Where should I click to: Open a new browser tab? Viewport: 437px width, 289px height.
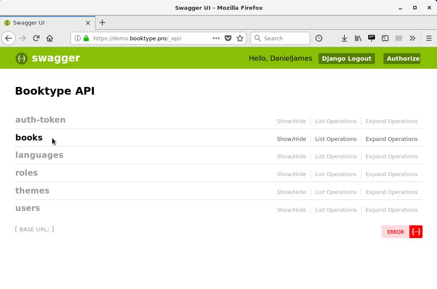coord(102,22)
